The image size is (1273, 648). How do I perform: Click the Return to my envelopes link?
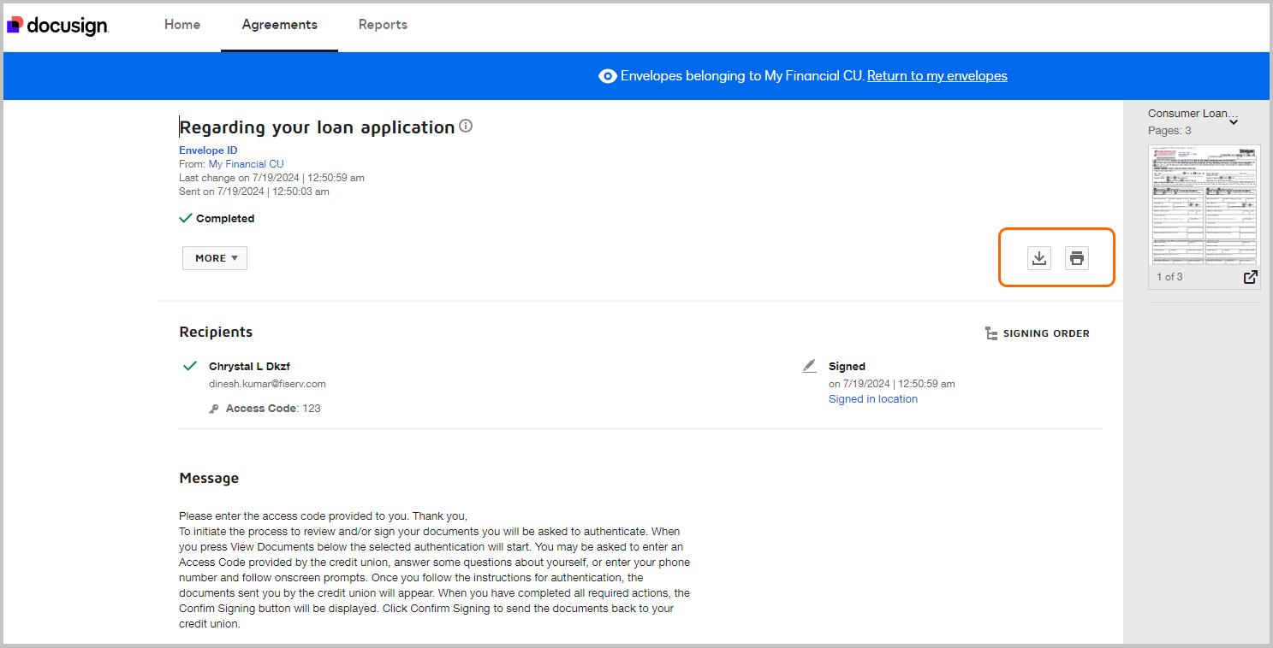pos(937,76)
